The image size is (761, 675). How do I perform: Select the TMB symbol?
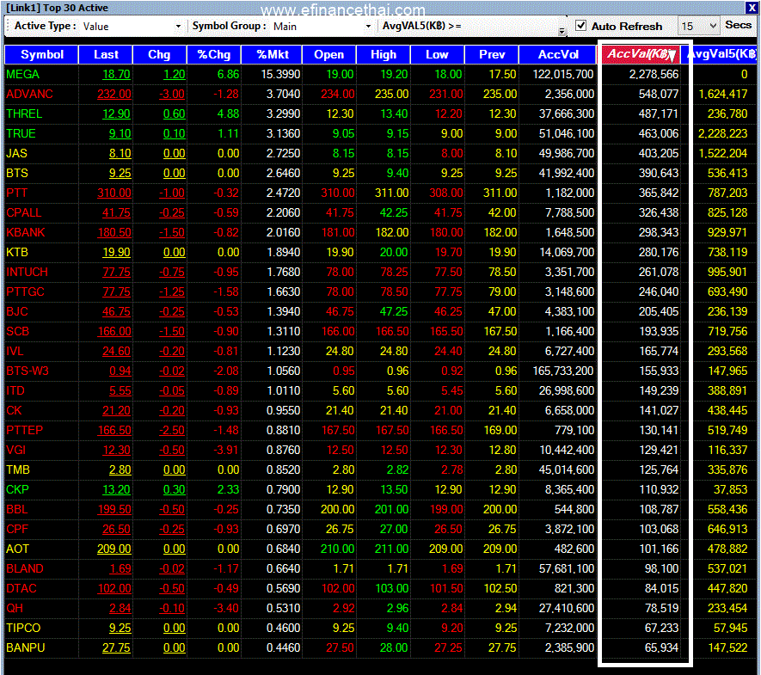tap(18, 469)
